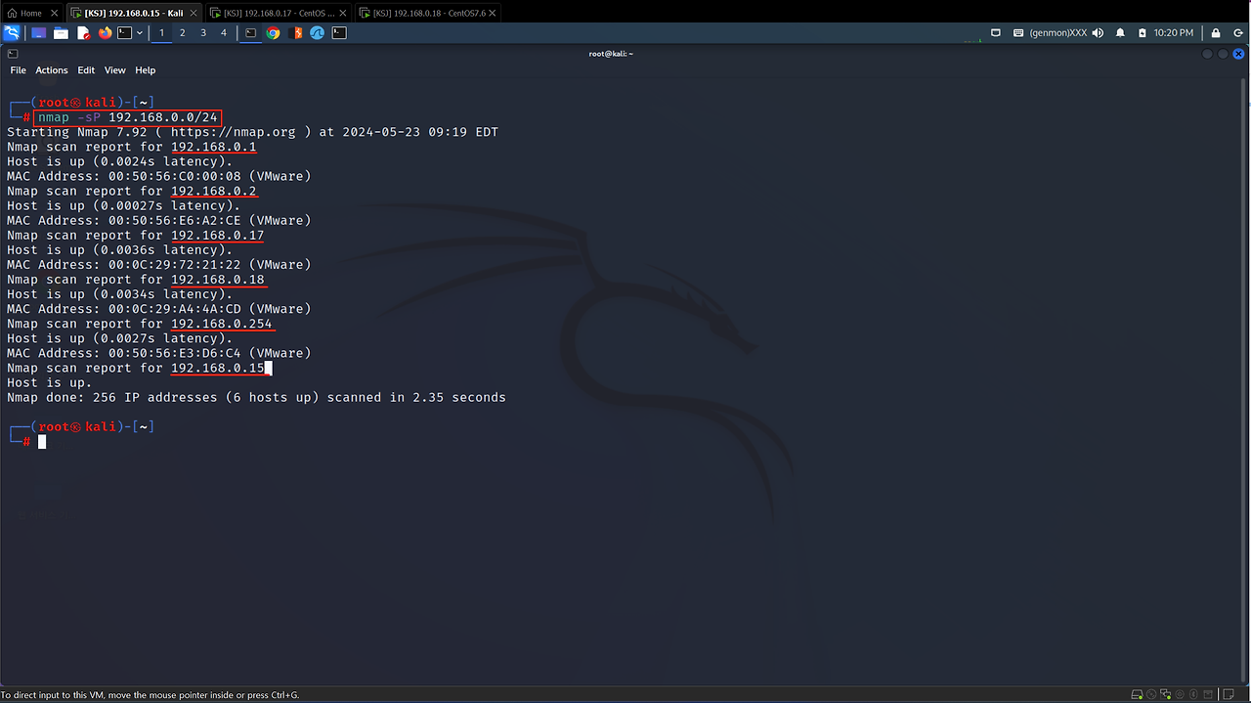This screenshot has width=1251, height=703.
Task: Switch to workspace 3
Action: [x=203, y=33]
